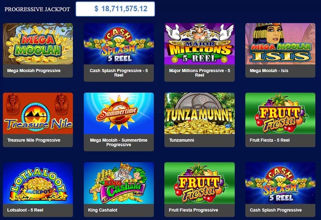Click the Mega Moolah Progressive title
This screenshot has width=321, height=220.
pyautogui.click(x=34, y=71)
